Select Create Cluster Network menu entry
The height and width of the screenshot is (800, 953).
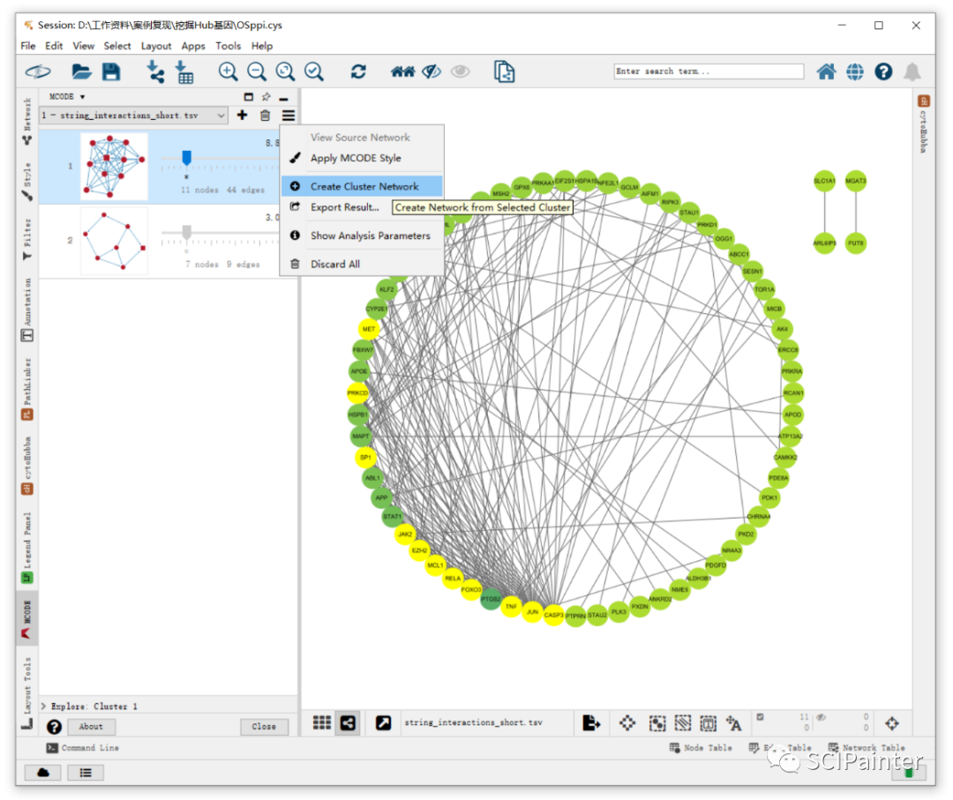click(x=363, y=186)
